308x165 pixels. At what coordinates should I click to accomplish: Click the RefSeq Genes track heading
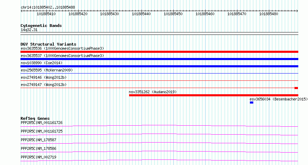click(35, 118)
